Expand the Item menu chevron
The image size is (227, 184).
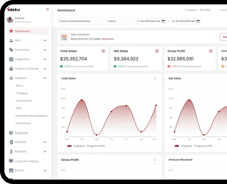coord(45,40)
